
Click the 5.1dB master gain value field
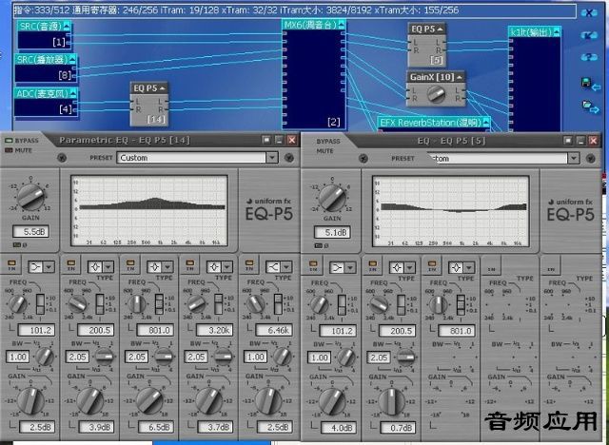coord(332,232)
